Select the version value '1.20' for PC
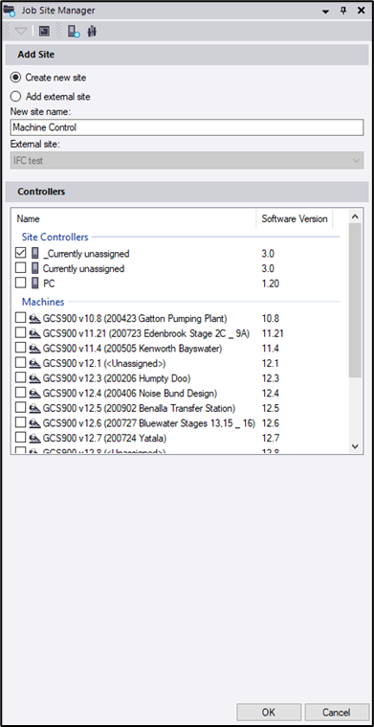 point(271,284)
